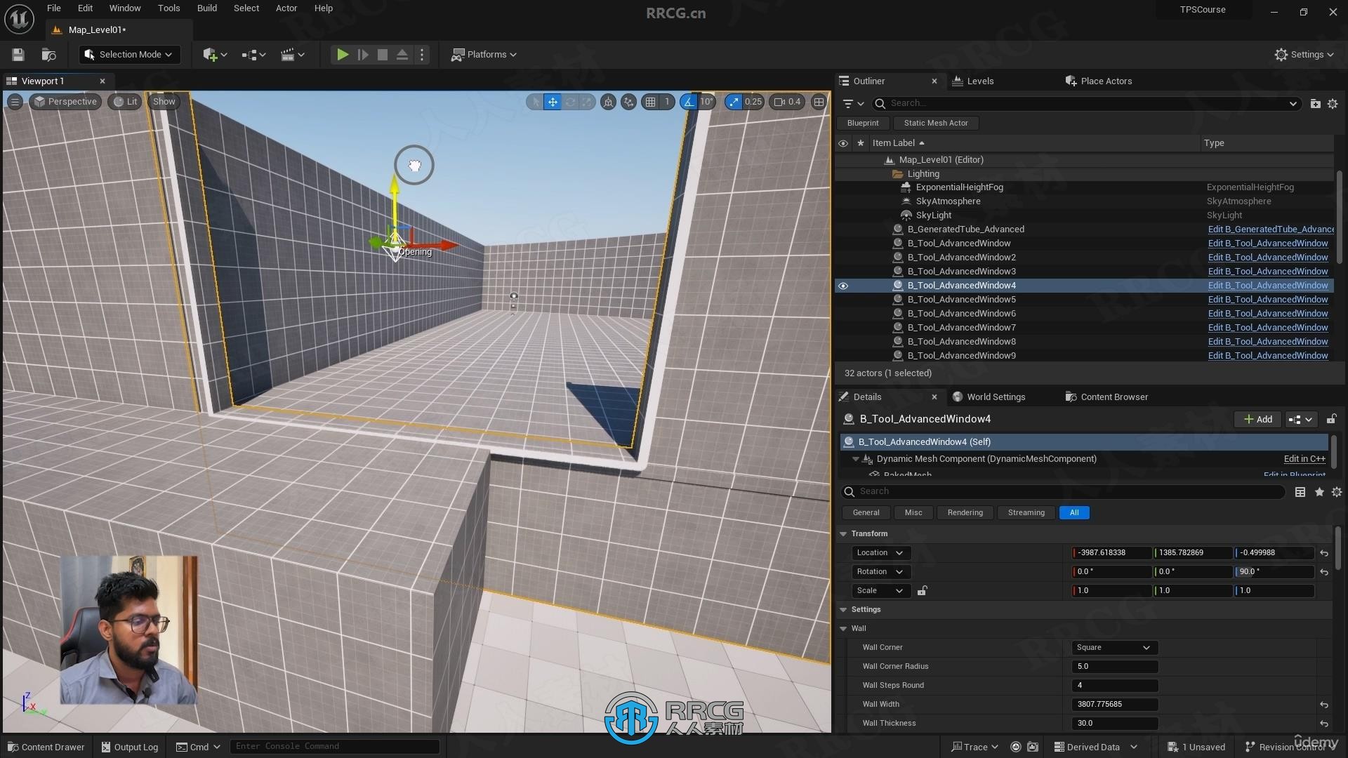The image size is (1348, 758).
Task: Click the skip frame playback button
Action: pyautogui.click(x=363, y=55)
